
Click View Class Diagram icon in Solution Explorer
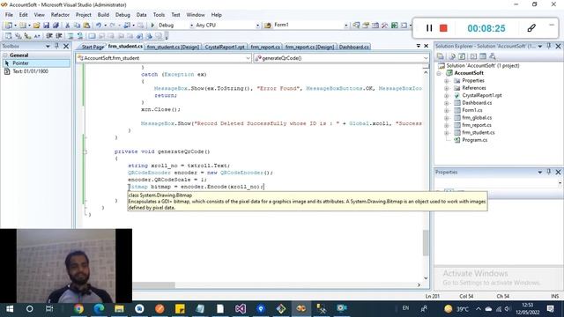point(493,56)
